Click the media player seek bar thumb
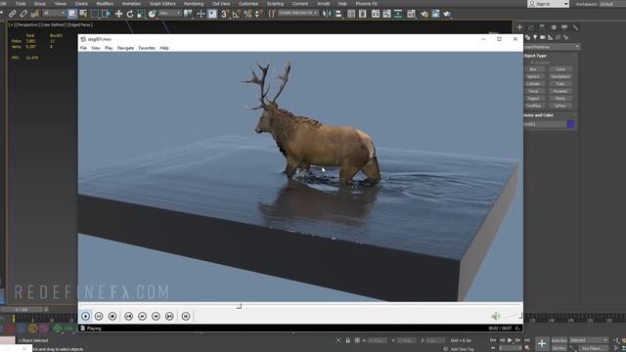 pos(239,306)
